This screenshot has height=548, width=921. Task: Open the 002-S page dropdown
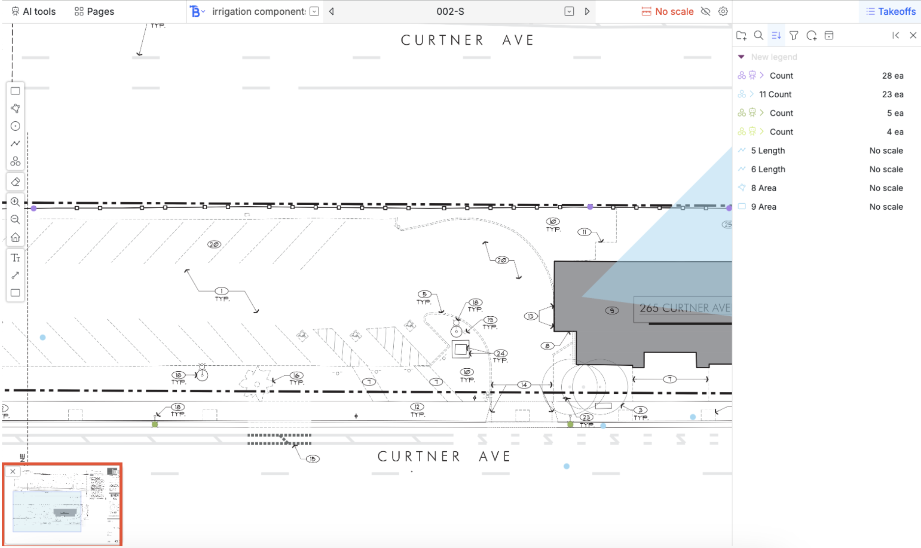[569, 11]
